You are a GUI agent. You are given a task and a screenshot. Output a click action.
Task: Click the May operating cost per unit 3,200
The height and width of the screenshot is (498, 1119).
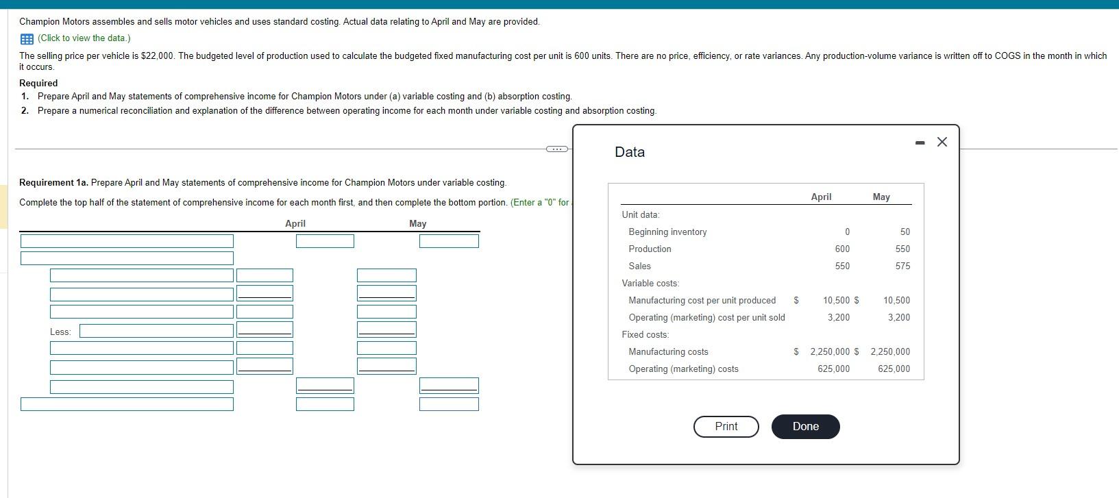pos(899,318)
